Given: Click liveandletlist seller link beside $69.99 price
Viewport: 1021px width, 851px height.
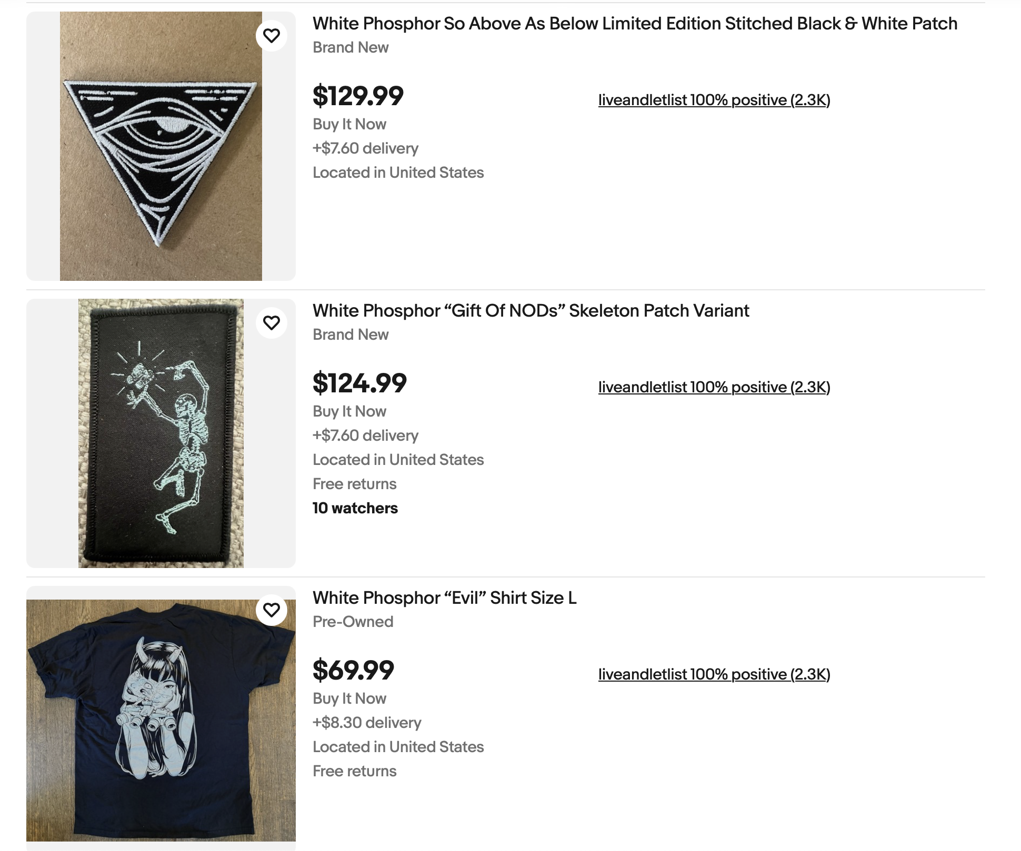Looking at the screenshot, I should coord(714,674).
